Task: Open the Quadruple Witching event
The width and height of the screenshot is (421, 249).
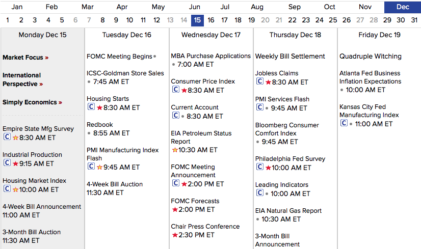Action: (370, 57)
